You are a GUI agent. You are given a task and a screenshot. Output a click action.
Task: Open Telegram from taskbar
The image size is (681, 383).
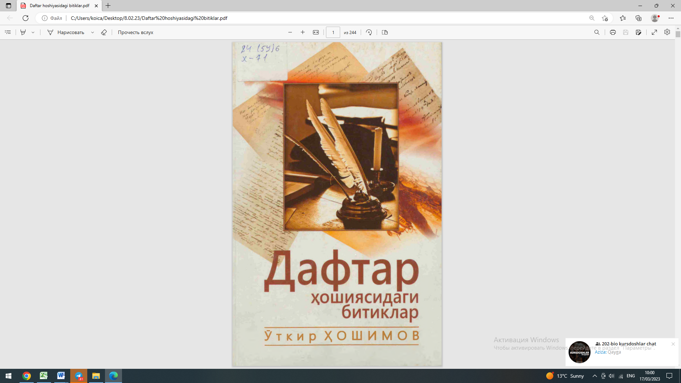point(78,376)
